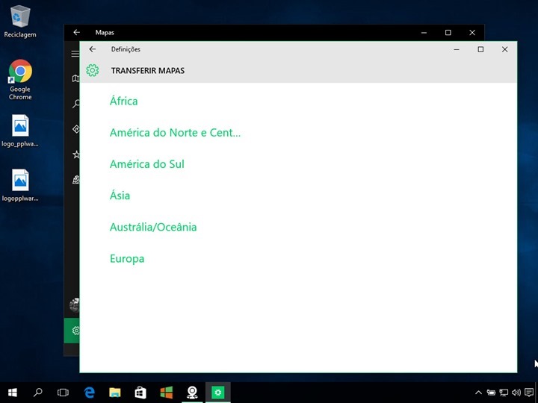Click the green settings gear in sidebar
Screen dimensions: 538x403
(x=74, y=330)
